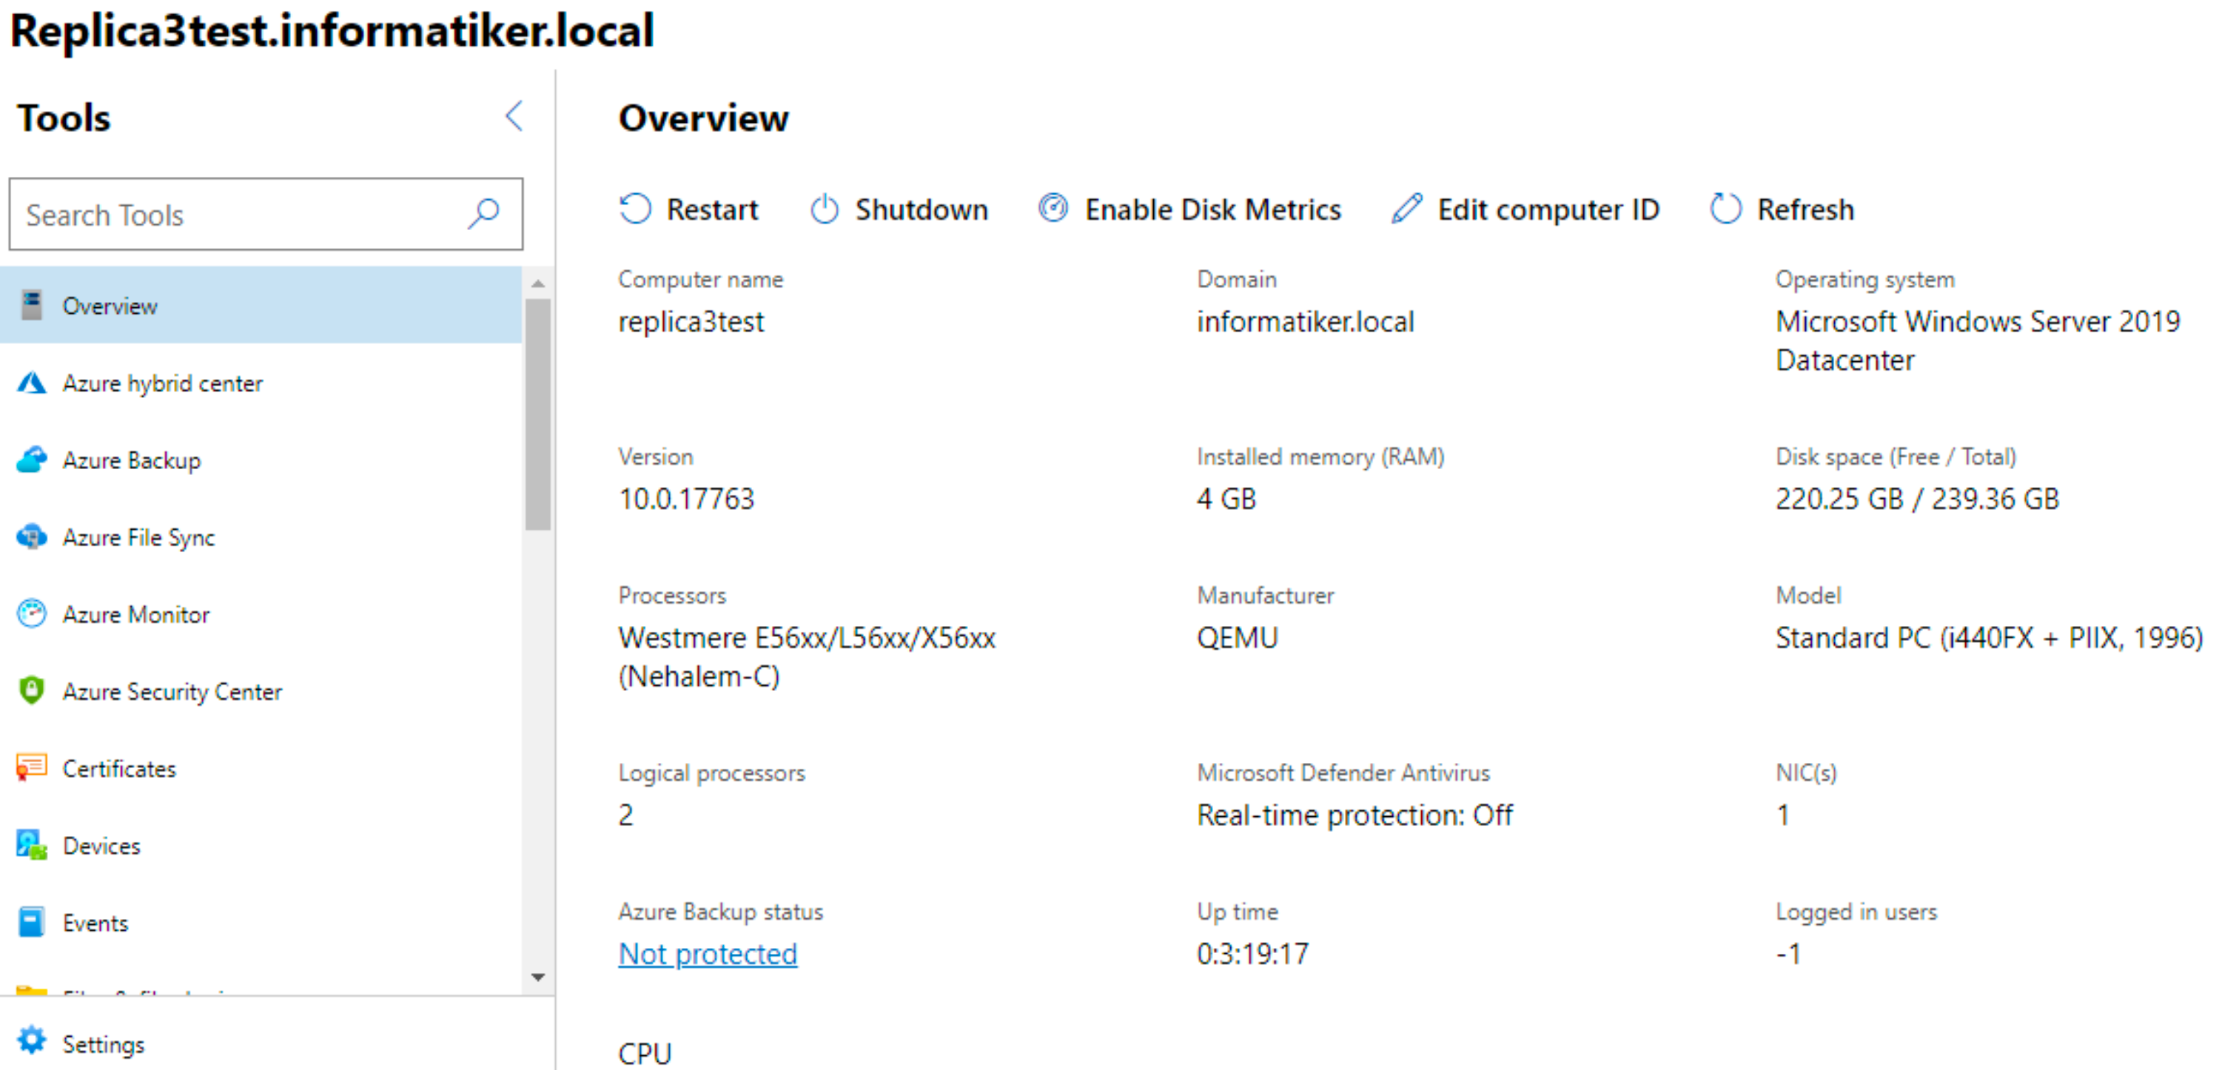Image resolution: width=2222 pixels, height=1070 pixels.
Task: Click the tools list scroll down arrow
Action: tap(538, 977)
